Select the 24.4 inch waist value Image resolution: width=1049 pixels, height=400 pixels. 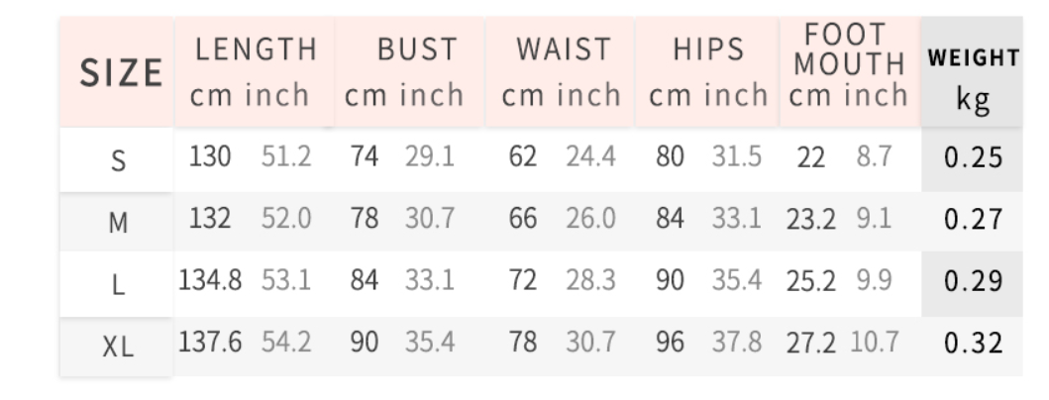[590, 157]
